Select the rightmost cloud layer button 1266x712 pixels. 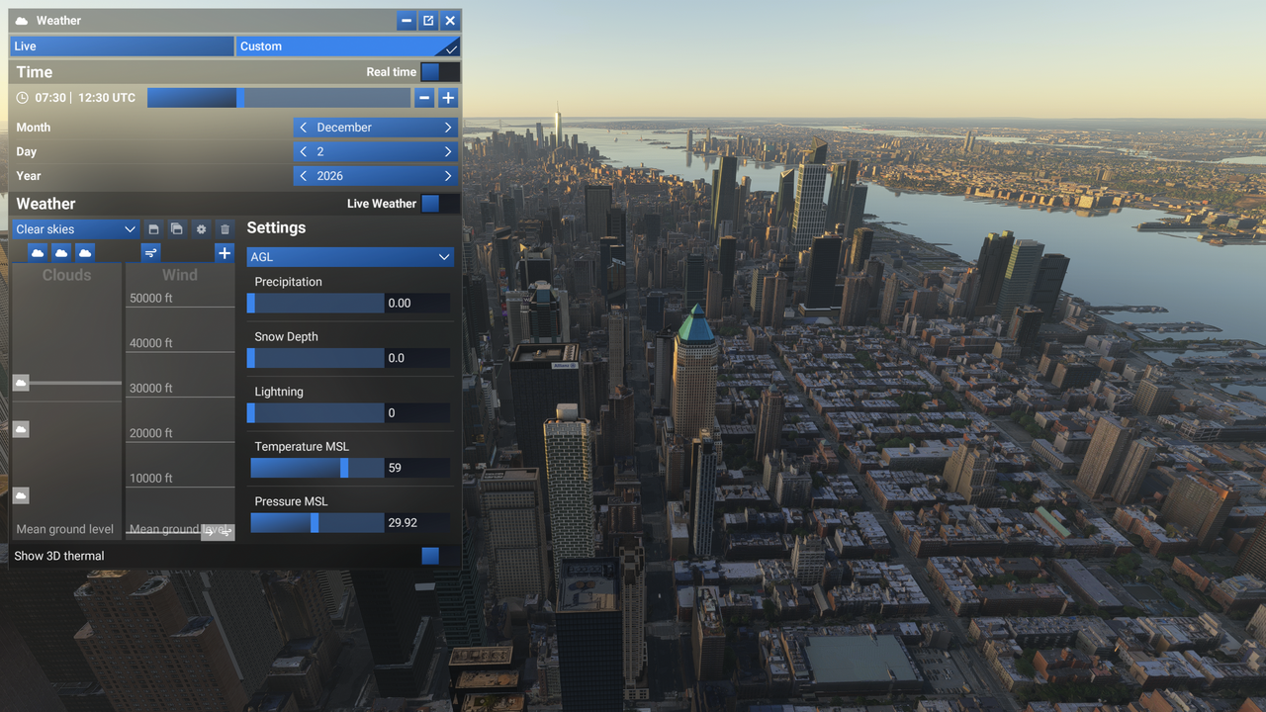tap(85, 253)
